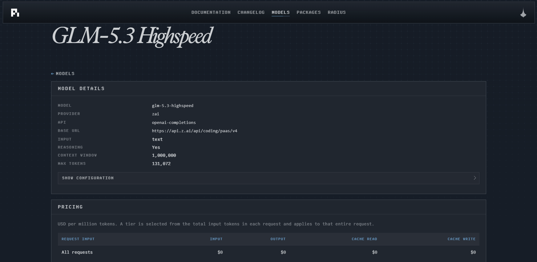Click the CACHE READ column header
The width and height of the screenshot is (537, 262).
364,239
